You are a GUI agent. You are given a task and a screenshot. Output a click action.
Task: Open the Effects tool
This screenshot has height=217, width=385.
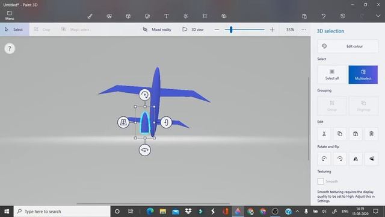coord(186,16)
